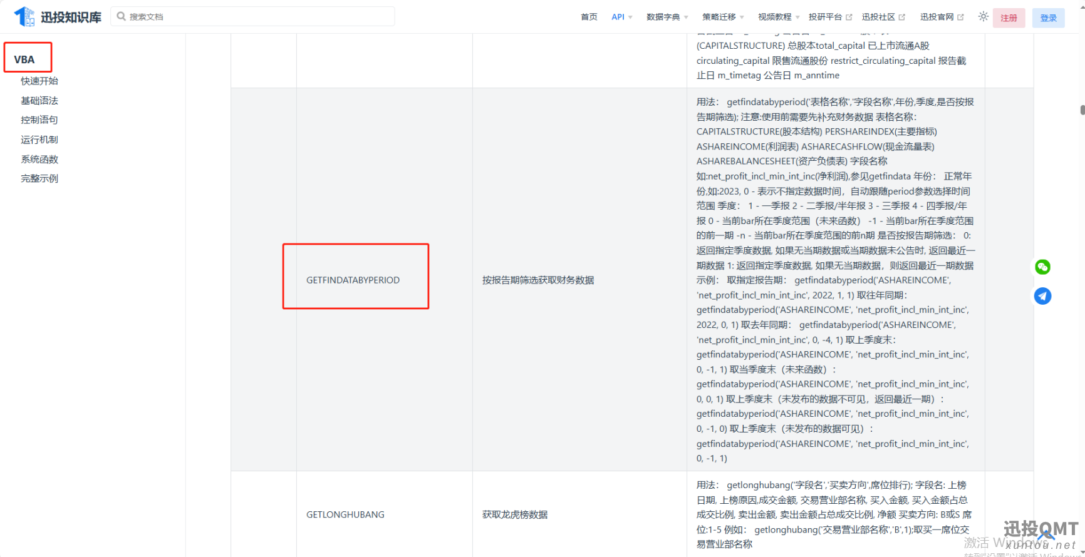Click the green WeChat floating icon
Screen dimensions: 1085x557
[x=1042, y=267]
